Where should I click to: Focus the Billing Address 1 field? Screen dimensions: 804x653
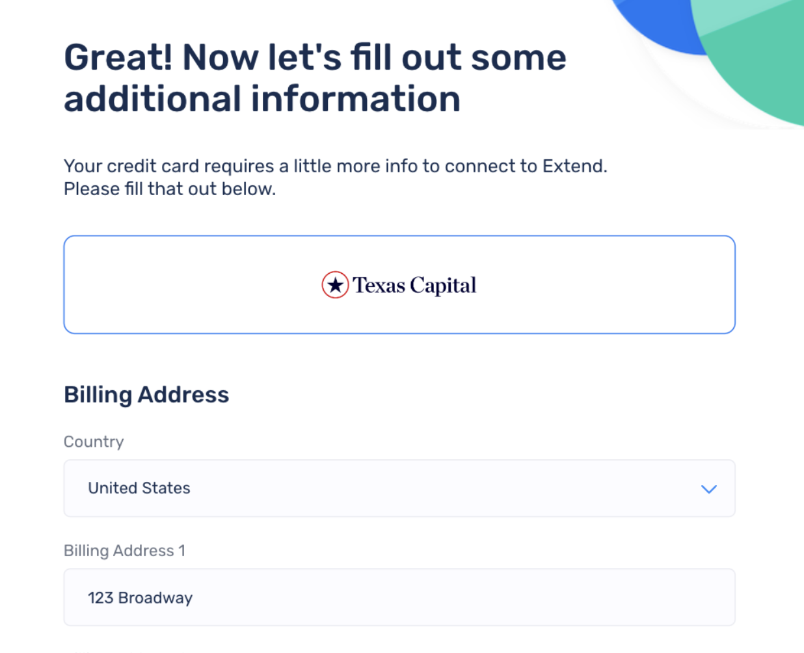pyautogui.click(x=399, y=597)
